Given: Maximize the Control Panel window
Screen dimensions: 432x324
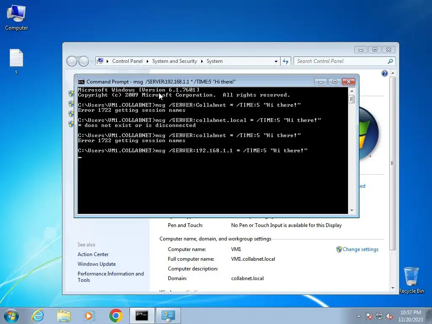Looking at the screenshot, I should pos(375,50).
